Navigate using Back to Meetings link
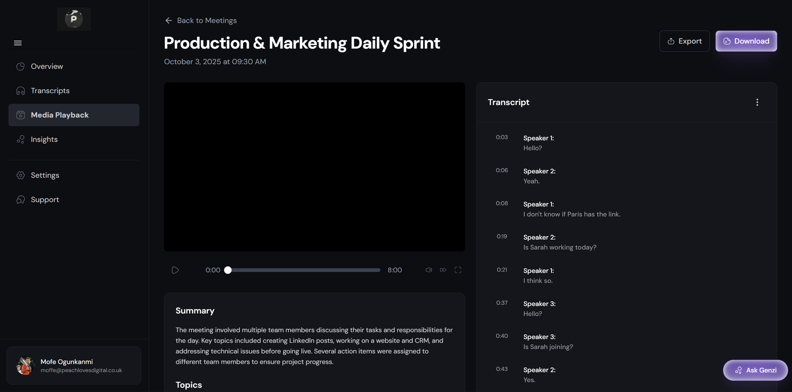 point(200,20)
